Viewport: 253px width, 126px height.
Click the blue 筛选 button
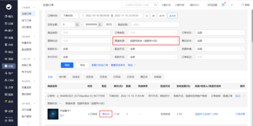click(x=67, y=65)
